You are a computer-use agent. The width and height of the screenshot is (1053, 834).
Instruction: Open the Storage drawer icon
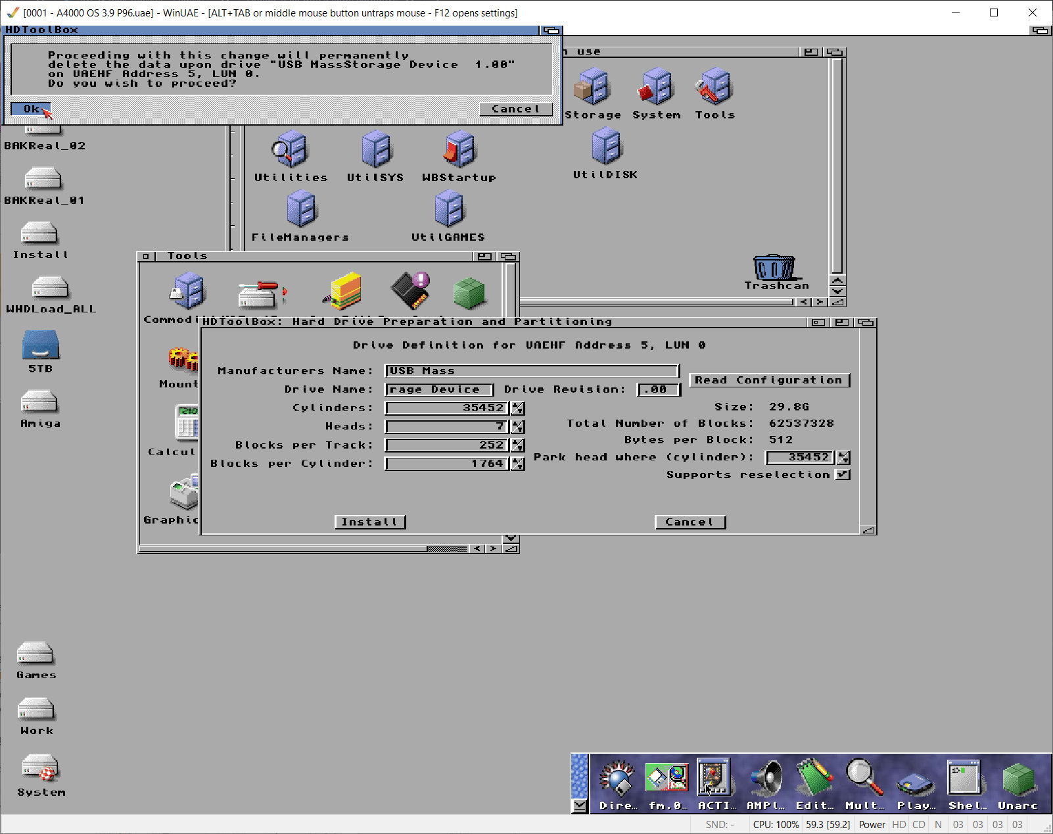pos(593,87)
